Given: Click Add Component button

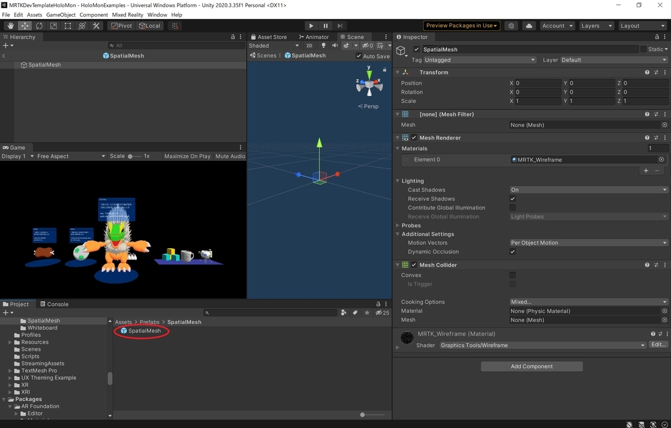Looking at the screenshot, I should 532,367.
